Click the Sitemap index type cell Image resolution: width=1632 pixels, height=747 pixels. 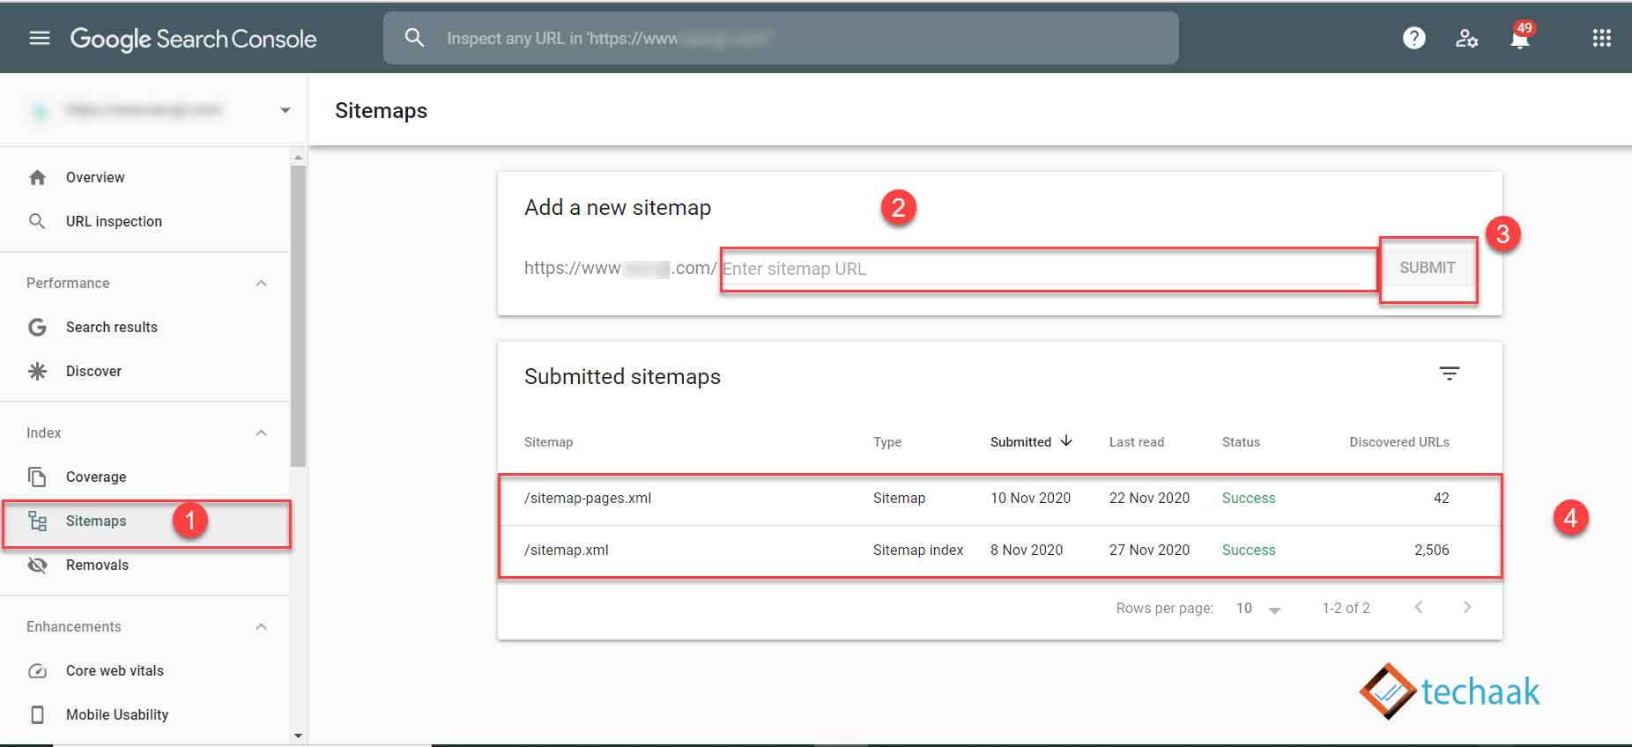[918, 550]
